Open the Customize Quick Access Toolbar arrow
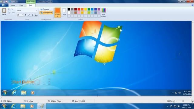 [x=16, y=2]
